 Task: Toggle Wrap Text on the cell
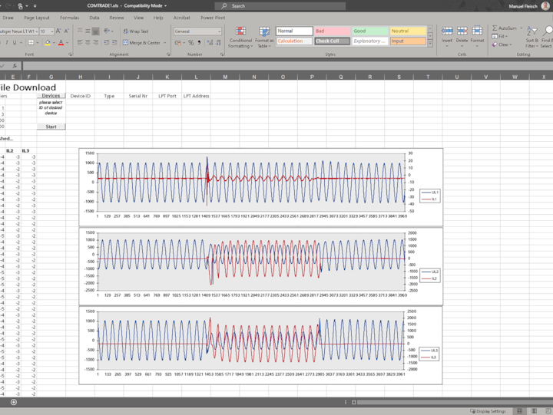point(136,31)
